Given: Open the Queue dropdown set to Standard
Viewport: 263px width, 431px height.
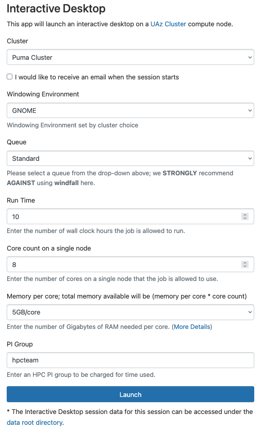Looking at the screenshot, I should (x=130, y=158).
